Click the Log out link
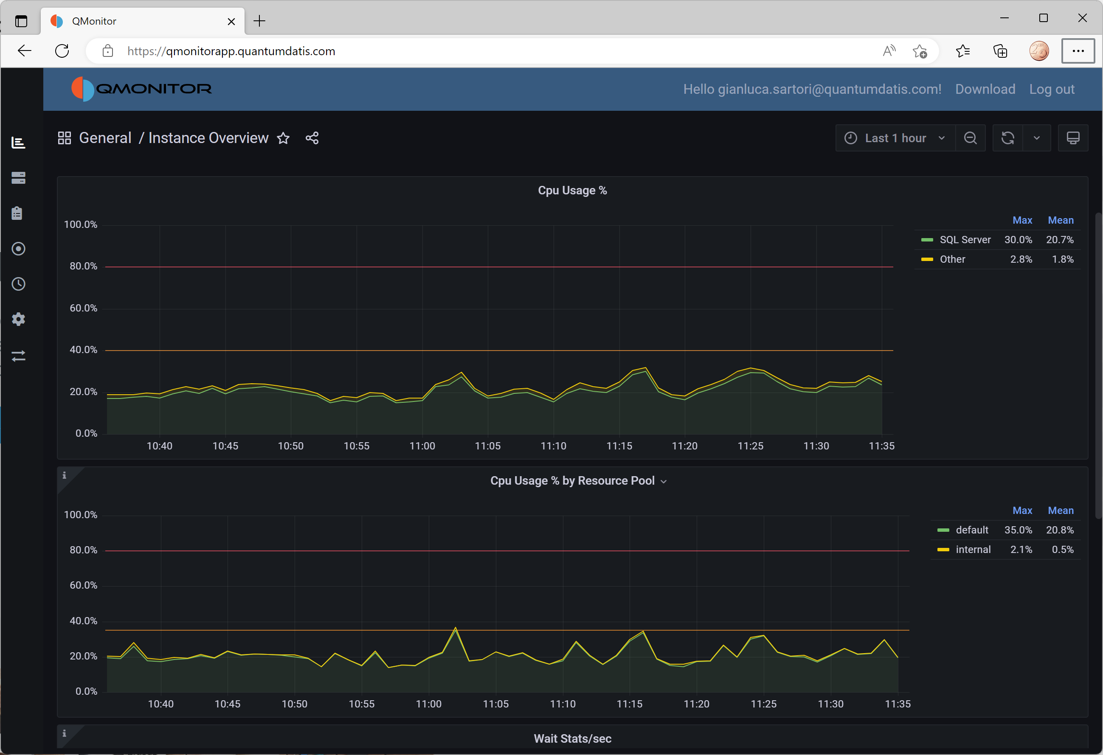The image size is (1103, 755). pyautogui.click(x=1051, y=89)
